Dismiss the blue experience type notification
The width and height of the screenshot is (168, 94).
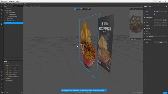click(106, 91)
